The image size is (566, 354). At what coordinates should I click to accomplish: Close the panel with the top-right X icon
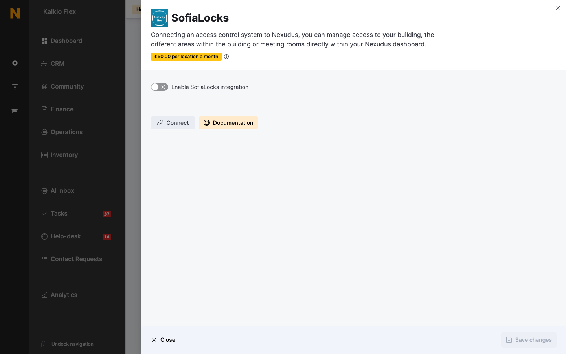tap(558, 8)
